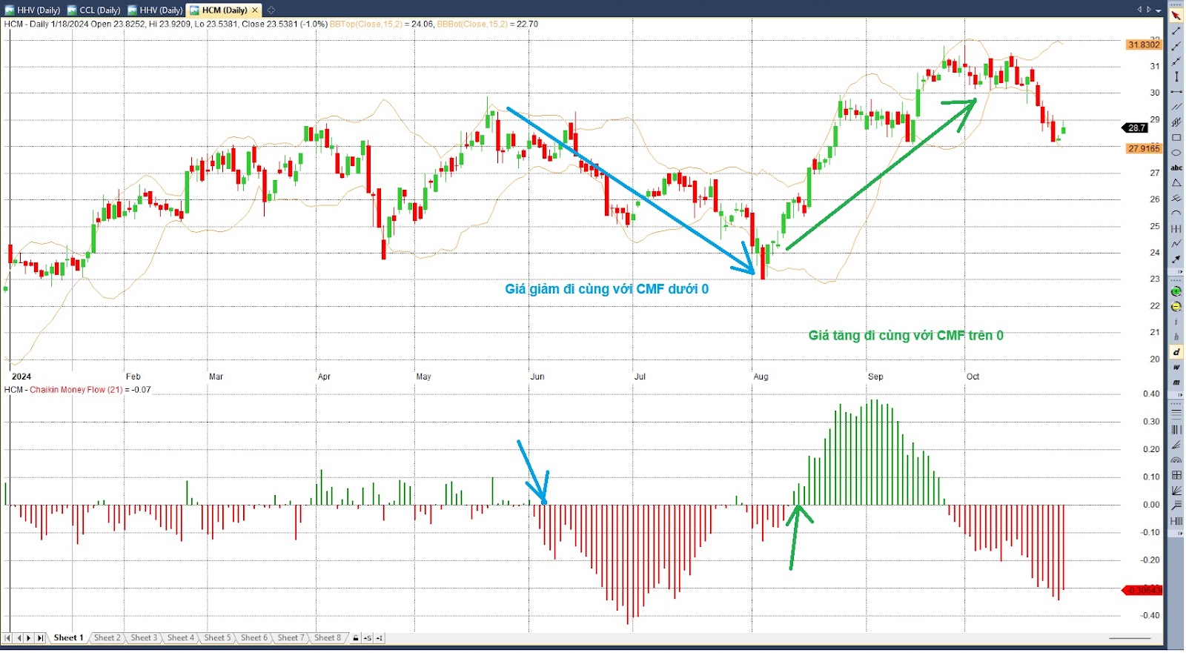Switch chart to monthly interval

tap(1176, 382)
